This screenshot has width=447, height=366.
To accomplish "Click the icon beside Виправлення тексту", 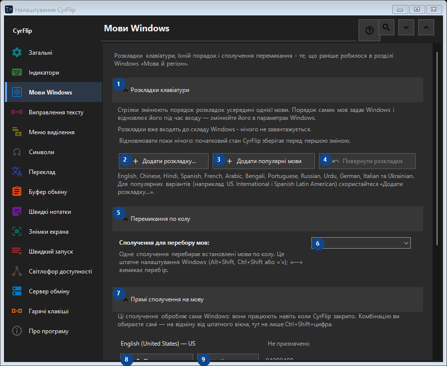I will click(x=17, y=112).
